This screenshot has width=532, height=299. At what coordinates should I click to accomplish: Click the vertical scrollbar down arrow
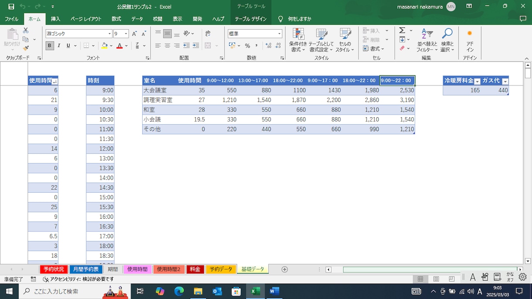pos(528,261)
